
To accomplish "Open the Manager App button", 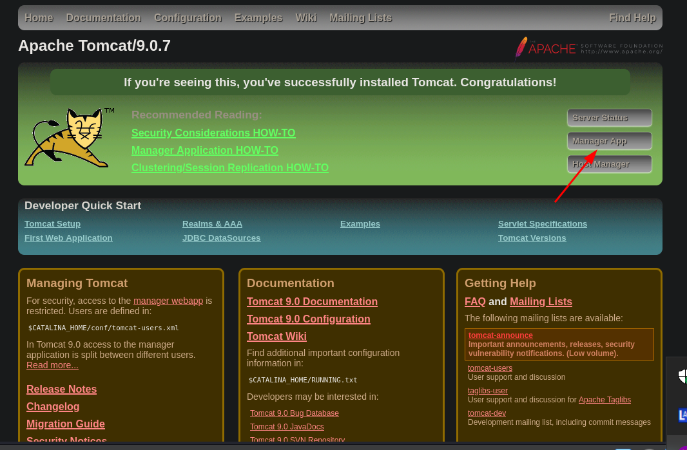I will click(x=609, y=141).
